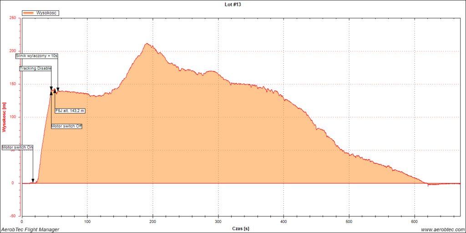The width and height of the screenshot is (466, 233).
Task: Click the 'Motor switch Off' annotation label
Action: click(x=66, y=126)
